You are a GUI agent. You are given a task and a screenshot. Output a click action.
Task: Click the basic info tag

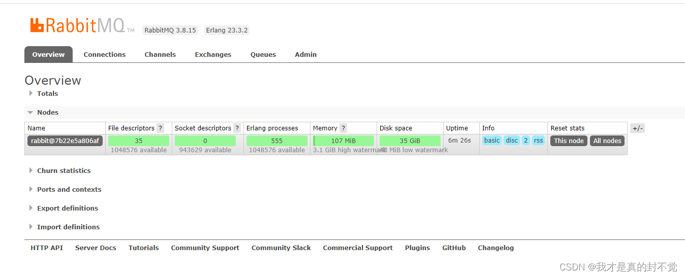pyautogui.click(x=492, y=141)
